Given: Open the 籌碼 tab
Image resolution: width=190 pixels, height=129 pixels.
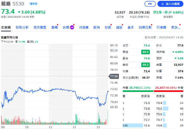Looking at the screenshot, I should tap(54, 27).
